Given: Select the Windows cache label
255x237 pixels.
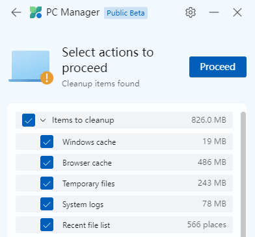Looking at the screenshot, I should (89, 142).
